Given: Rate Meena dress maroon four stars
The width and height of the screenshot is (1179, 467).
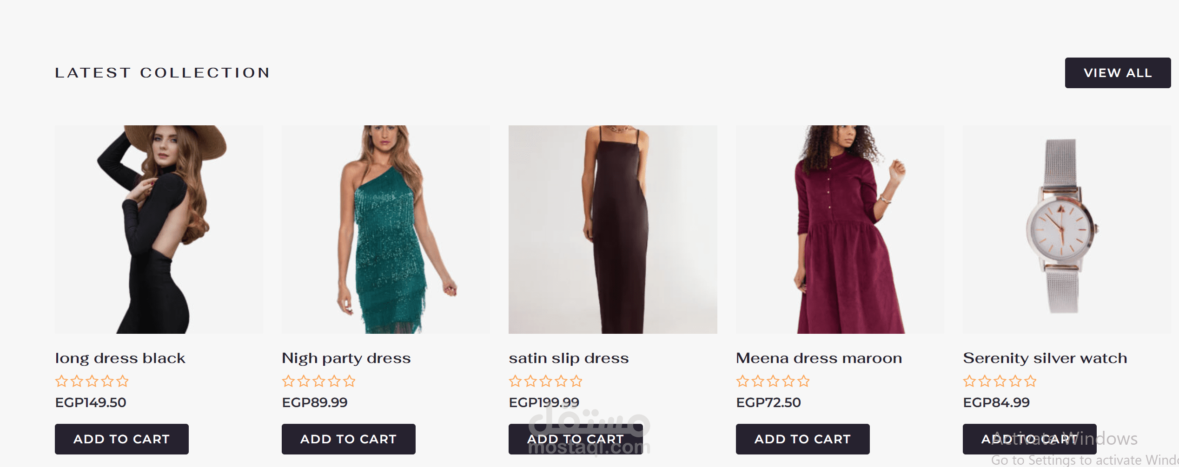Looking at the screenshot, I should coord(788,382).
